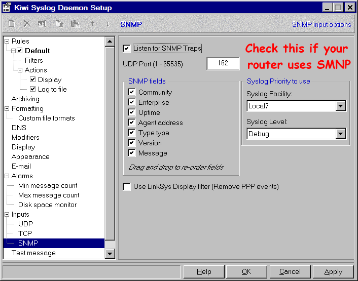This screenshot has height=281, width=358.
Task: Toggle Listen for SNMP Traps checkbox
Action: [x=126, y=48]
